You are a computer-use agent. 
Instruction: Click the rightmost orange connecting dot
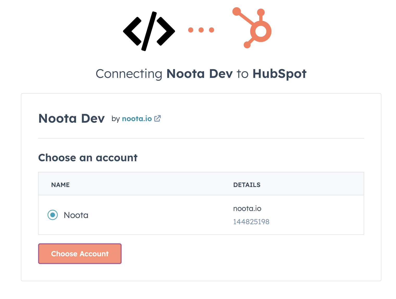pyautogui.click(x=212, y=30)
